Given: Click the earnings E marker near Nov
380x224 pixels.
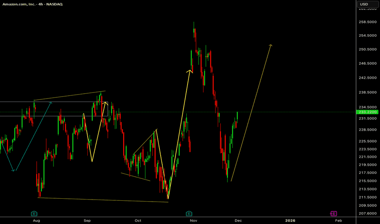Looking at the screenshot, I should [x=189, y=213].
